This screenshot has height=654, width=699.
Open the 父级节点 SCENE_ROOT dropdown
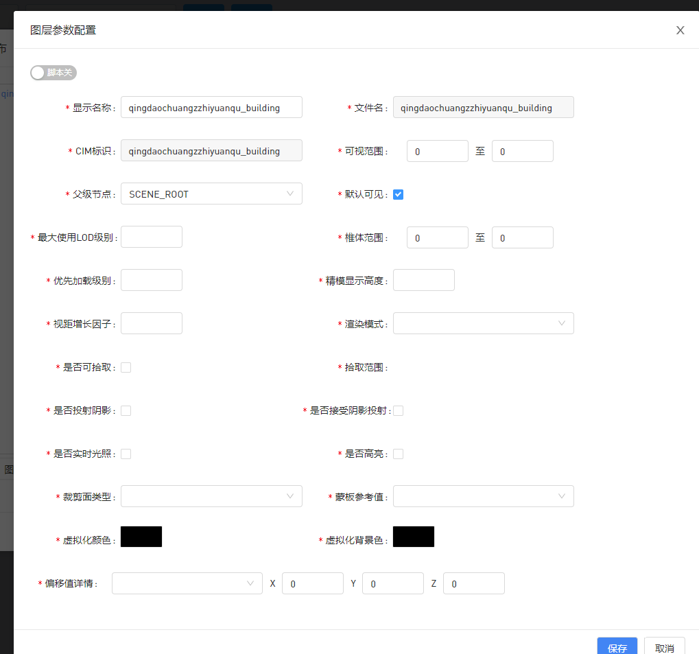pos(211,194)
